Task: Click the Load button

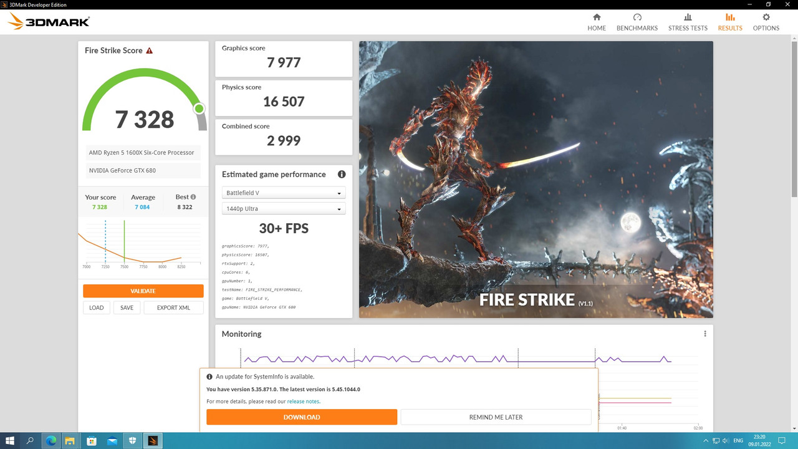Action: (x=97, y=307)
